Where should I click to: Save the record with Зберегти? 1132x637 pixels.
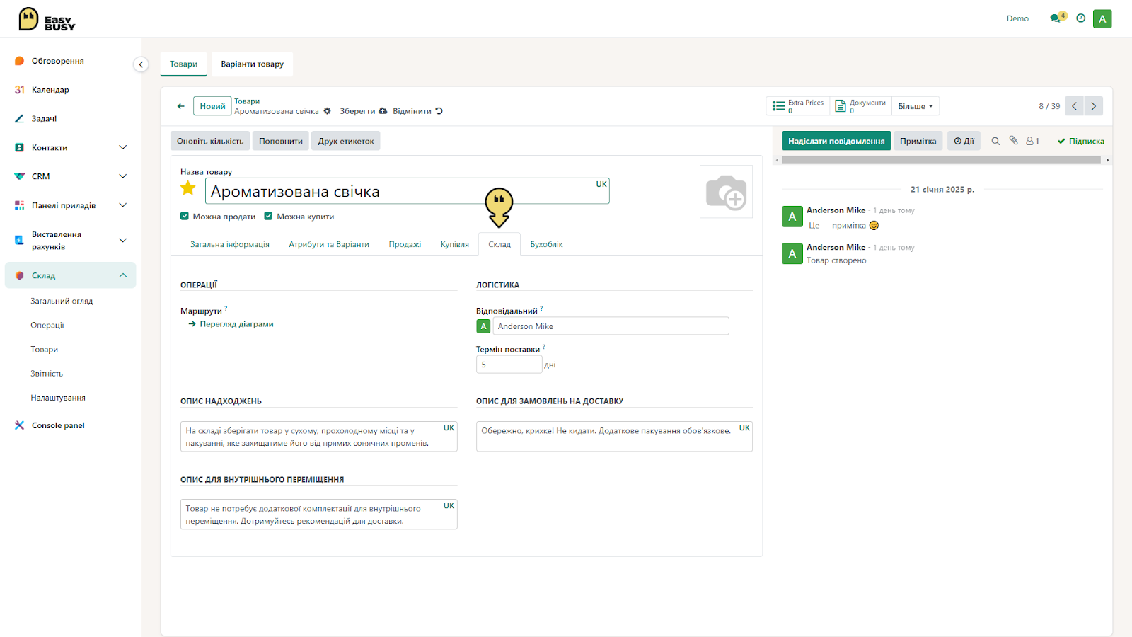(x=363, y=111)
